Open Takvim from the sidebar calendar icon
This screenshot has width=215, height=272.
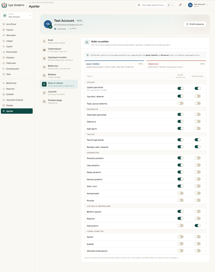pyautogui.click(x=4, y=30)
